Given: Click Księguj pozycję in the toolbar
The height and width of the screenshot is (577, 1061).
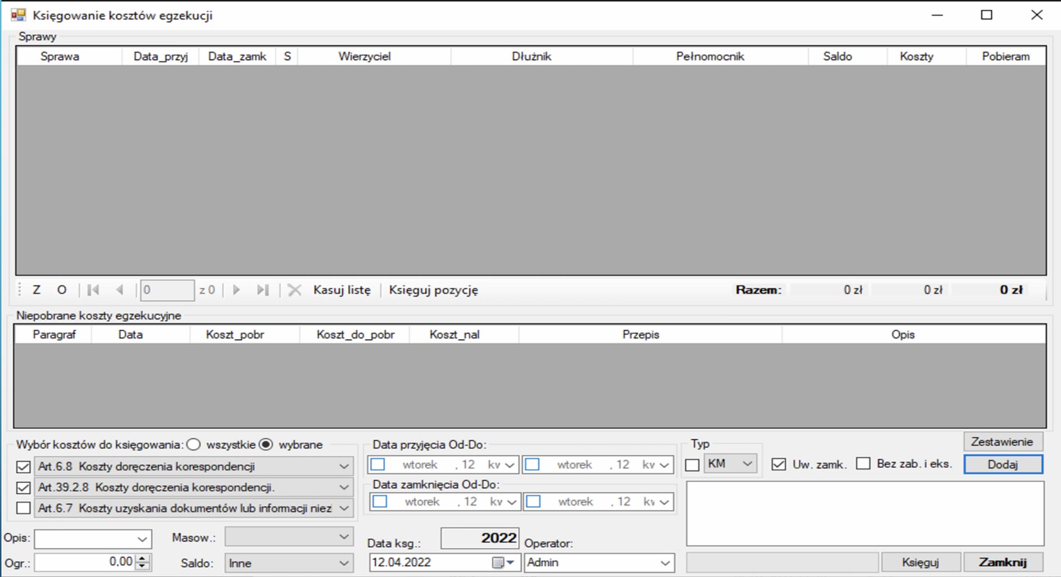Looking at the screenshot, I should click(x=433, y=290).
